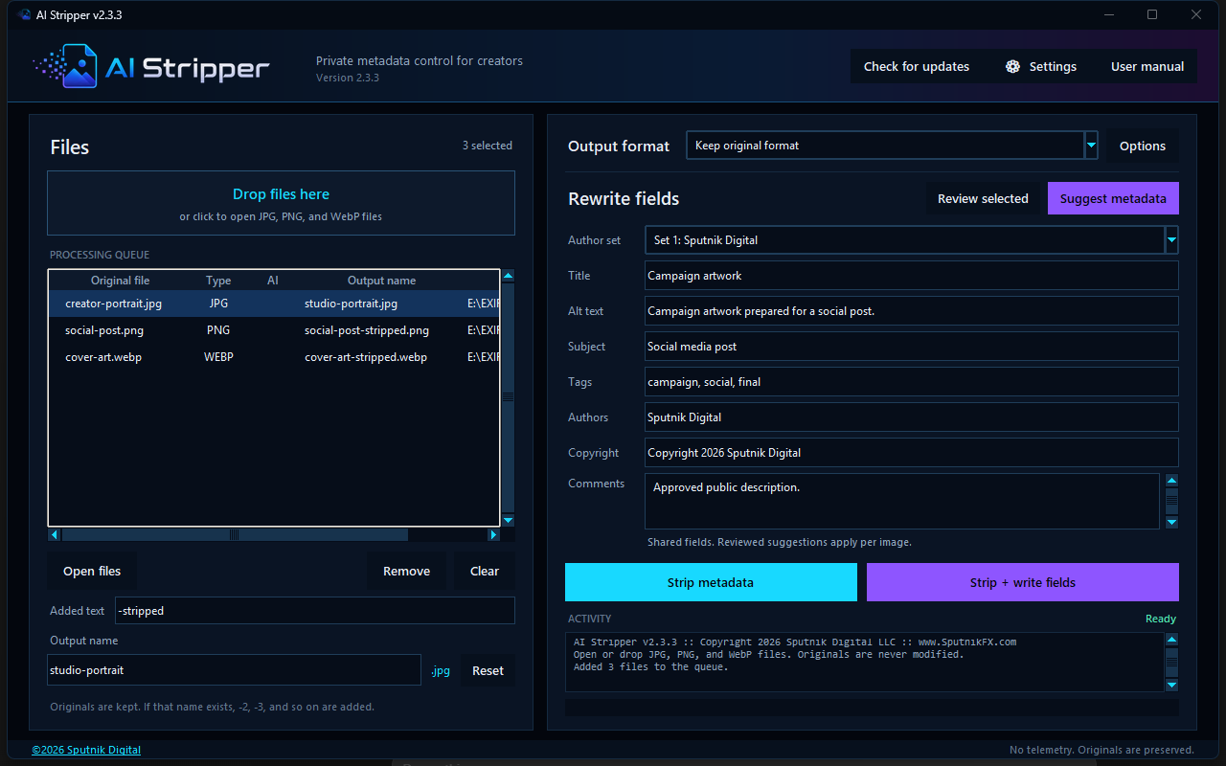1226x766 pixels.
Task: Select the cover-art.webp row
Action: click(x=275, y=357)
